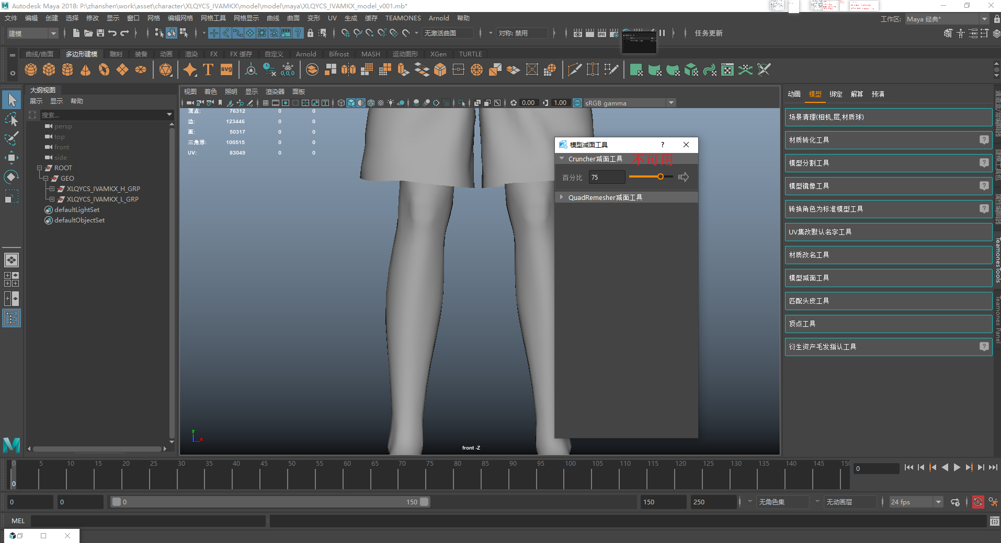Select the Rotate tool in toolbox
Screen dimensions: 1001x543
coord(11,177)
